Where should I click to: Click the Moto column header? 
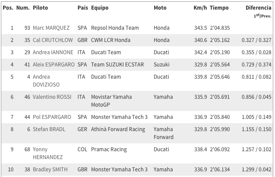pos(160,8)
